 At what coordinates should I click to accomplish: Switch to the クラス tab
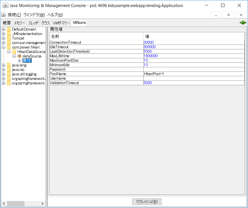[45, 23]
